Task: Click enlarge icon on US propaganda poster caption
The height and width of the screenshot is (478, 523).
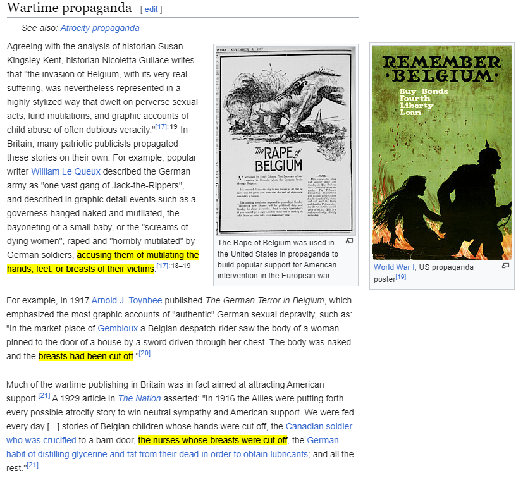Action: (506, 266)
